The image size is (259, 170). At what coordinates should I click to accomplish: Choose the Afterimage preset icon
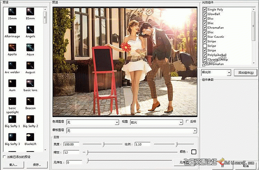tap(12, 30)
